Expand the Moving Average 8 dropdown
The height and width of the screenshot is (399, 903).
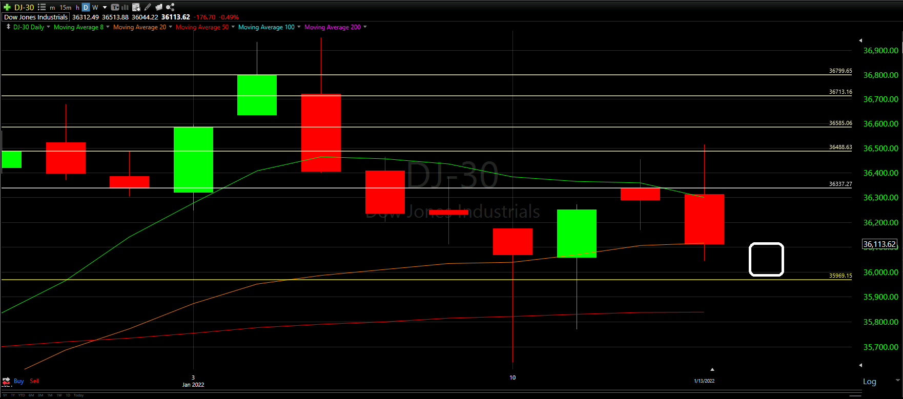(x=108, y=27)
